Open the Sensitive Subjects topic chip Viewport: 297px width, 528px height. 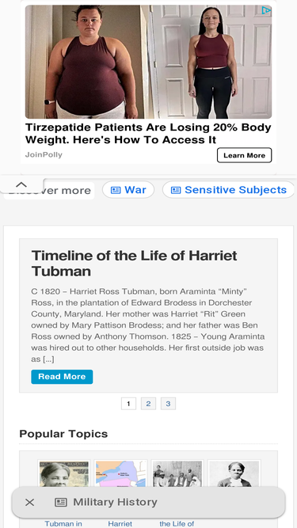[x=229, y=190]
